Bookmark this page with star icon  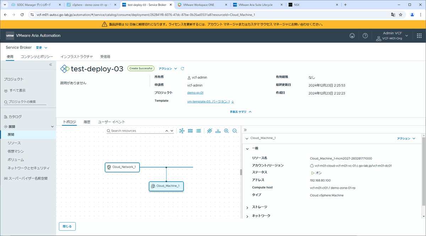pos(400,15)
